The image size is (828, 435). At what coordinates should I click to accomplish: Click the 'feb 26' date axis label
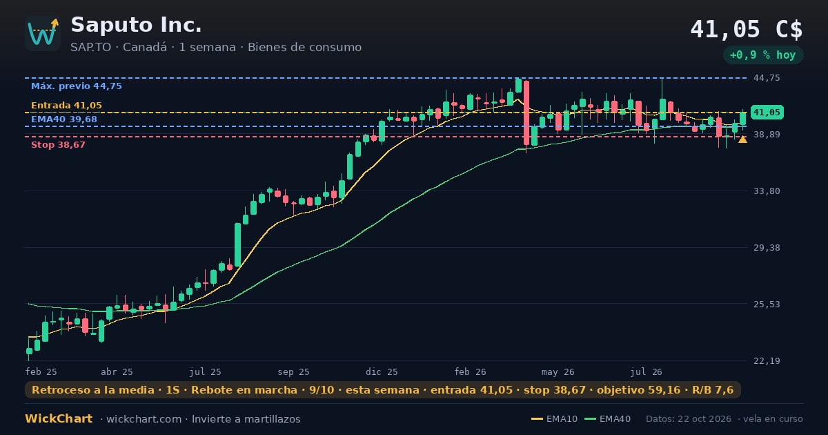pos(471,371)
